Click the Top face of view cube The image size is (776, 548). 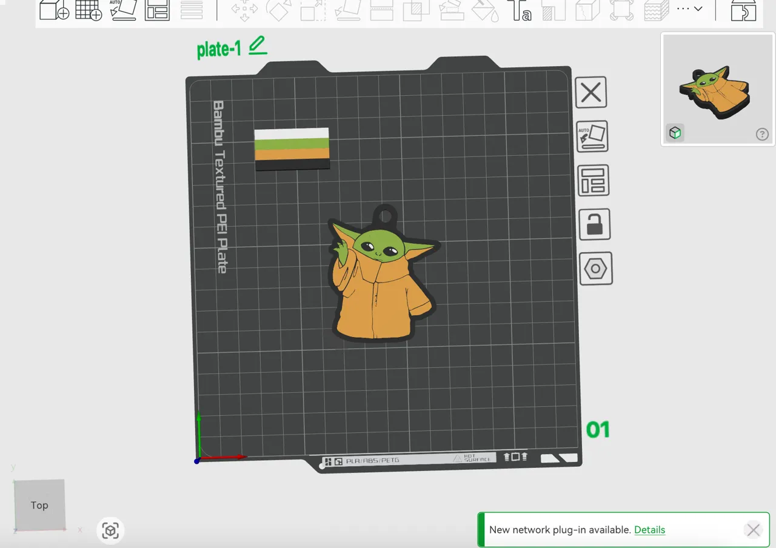39,505
